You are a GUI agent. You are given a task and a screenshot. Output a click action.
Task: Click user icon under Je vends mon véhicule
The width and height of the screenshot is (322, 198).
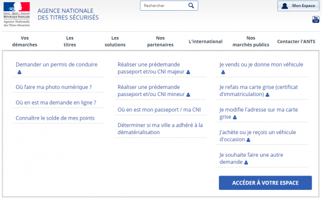(x=223, y=72)
